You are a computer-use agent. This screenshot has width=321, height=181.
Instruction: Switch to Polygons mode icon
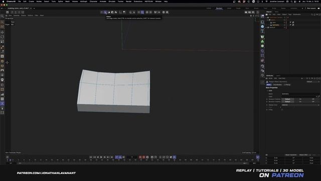coord(109,12)
